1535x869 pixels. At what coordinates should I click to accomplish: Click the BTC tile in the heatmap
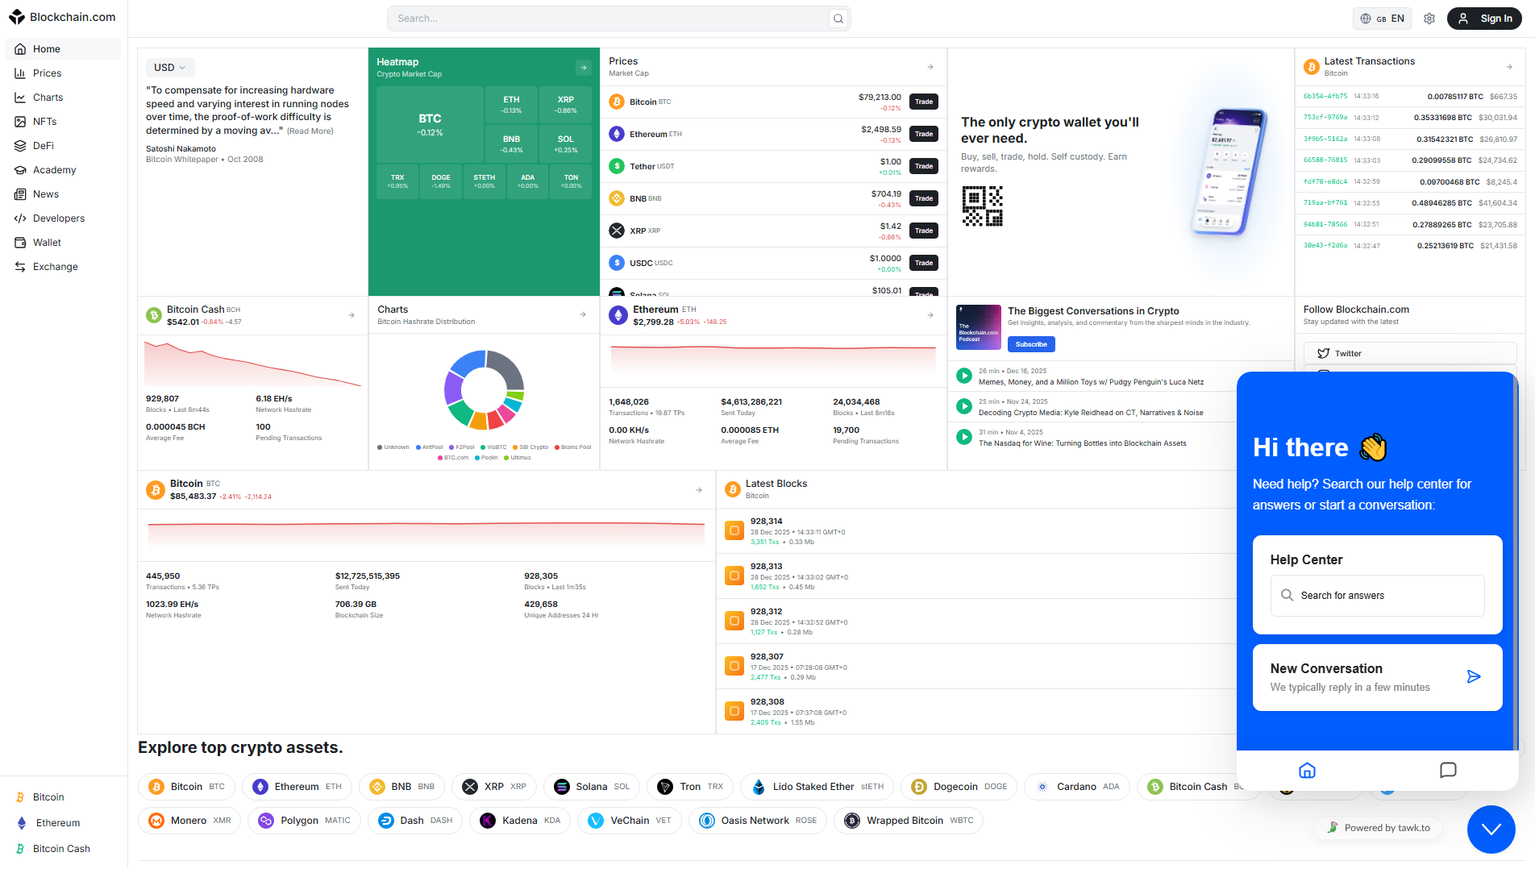coord(430,125)
